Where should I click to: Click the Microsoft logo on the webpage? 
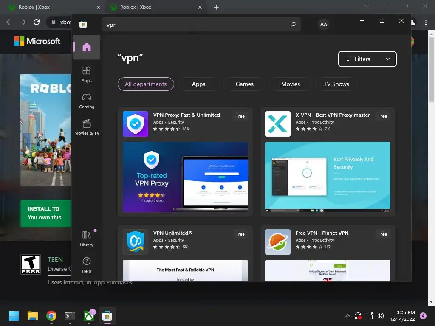tap(37, 41)
